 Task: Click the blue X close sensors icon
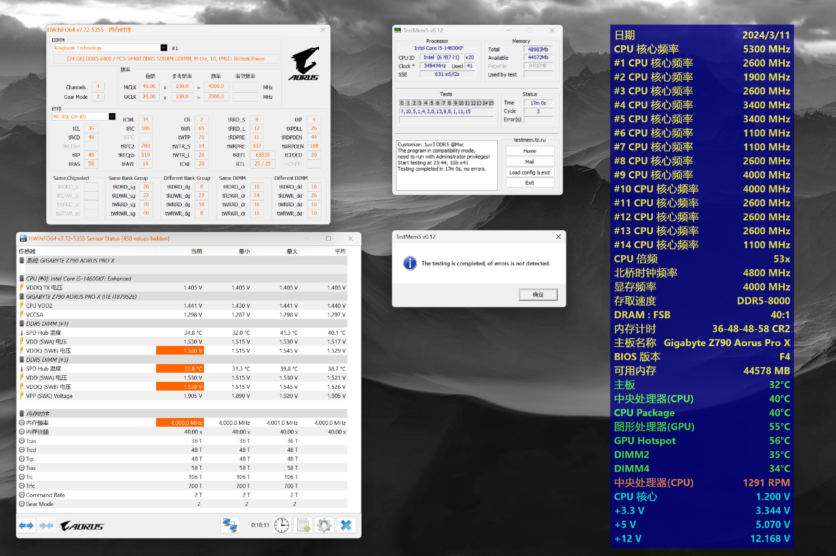(346, 526)
